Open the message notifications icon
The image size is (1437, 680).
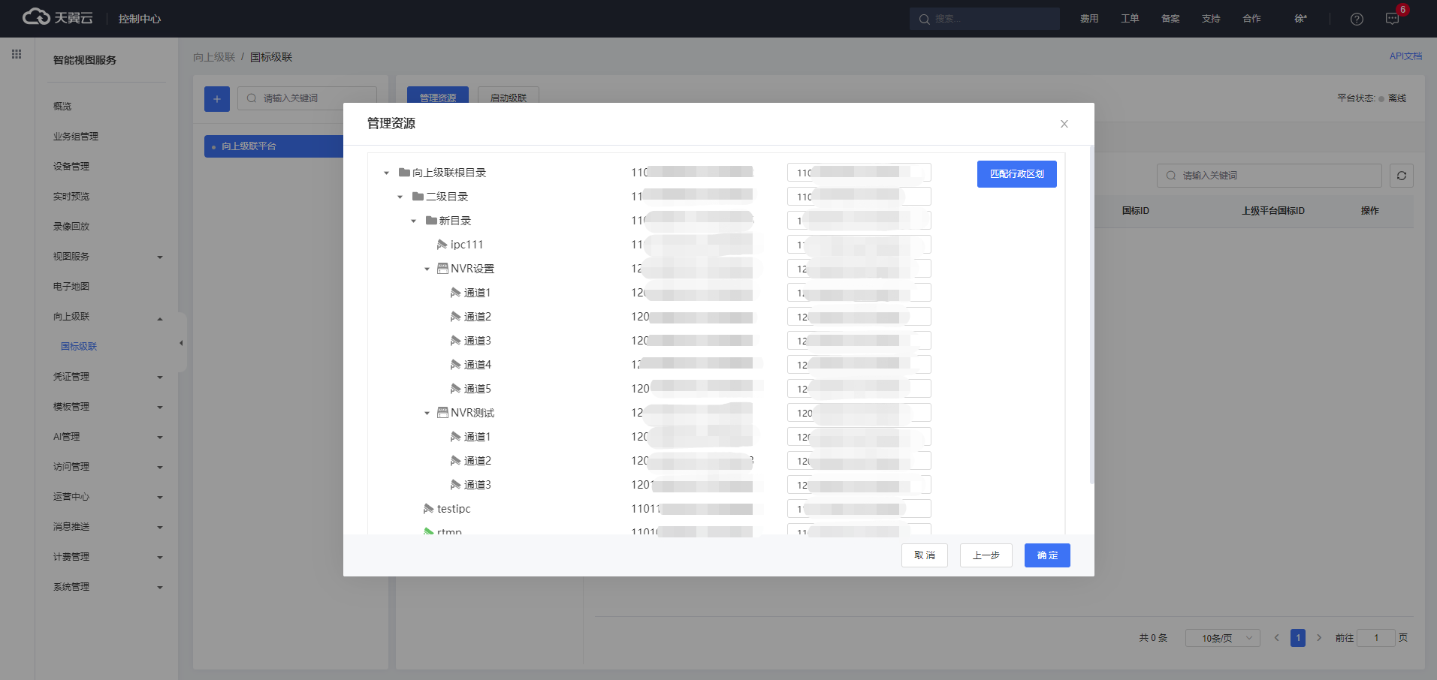point(1392,19)
